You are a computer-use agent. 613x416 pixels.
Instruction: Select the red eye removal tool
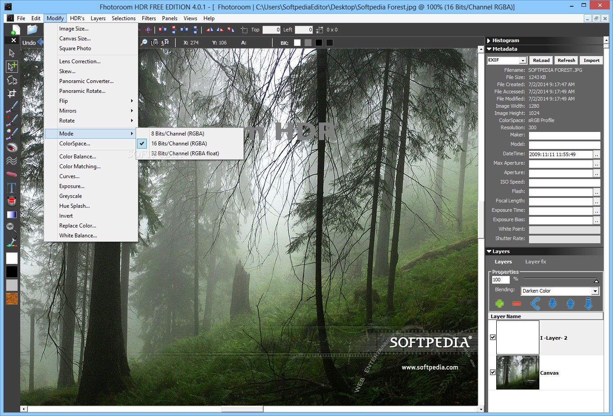tap(12, 147)
